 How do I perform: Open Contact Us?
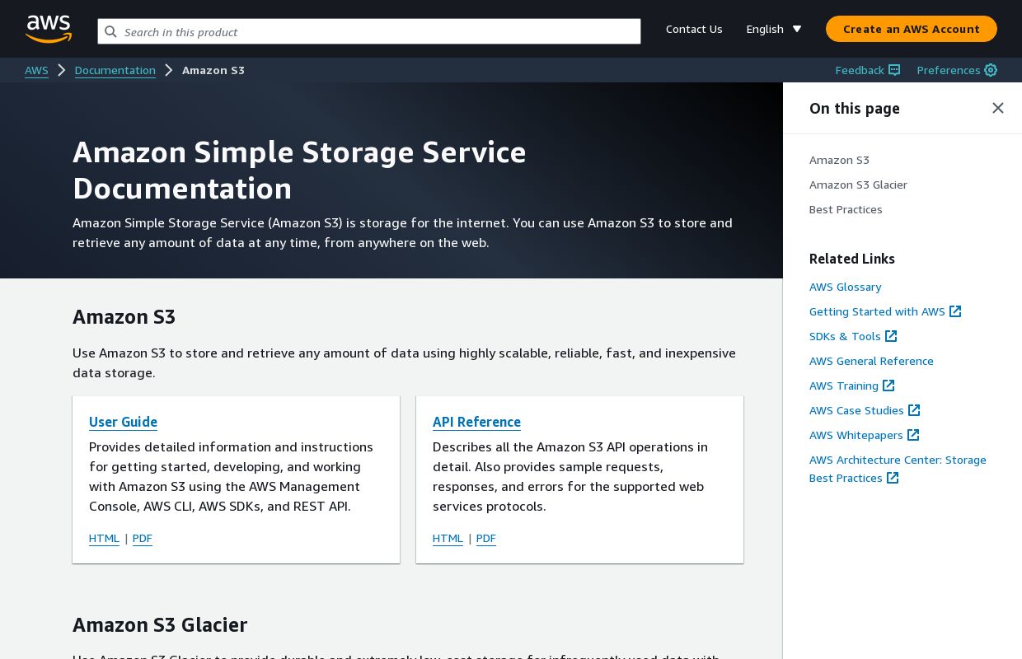[x=694, y=29]
